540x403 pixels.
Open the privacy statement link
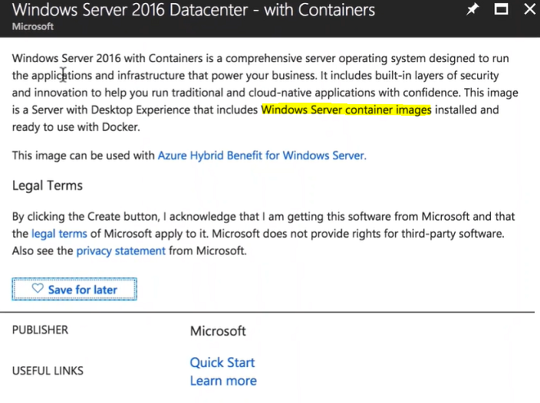pyautogui.click(x=121, y=251)
